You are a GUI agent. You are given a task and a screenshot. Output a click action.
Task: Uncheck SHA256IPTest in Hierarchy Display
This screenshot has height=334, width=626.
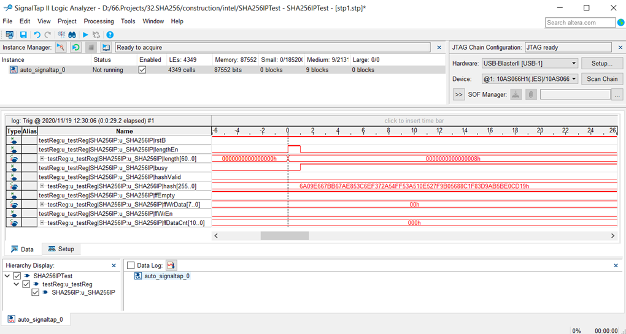(17, 276)
